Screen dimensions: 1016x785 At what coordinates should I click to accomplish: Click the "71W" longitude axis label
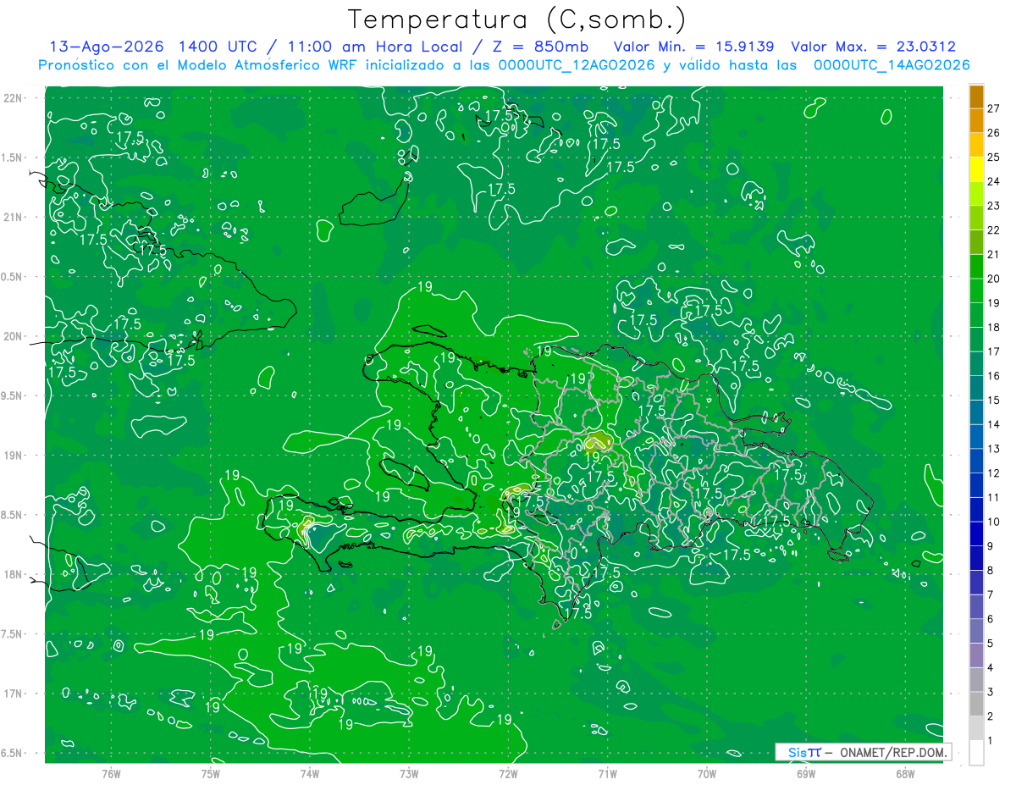tap(607, 773)
